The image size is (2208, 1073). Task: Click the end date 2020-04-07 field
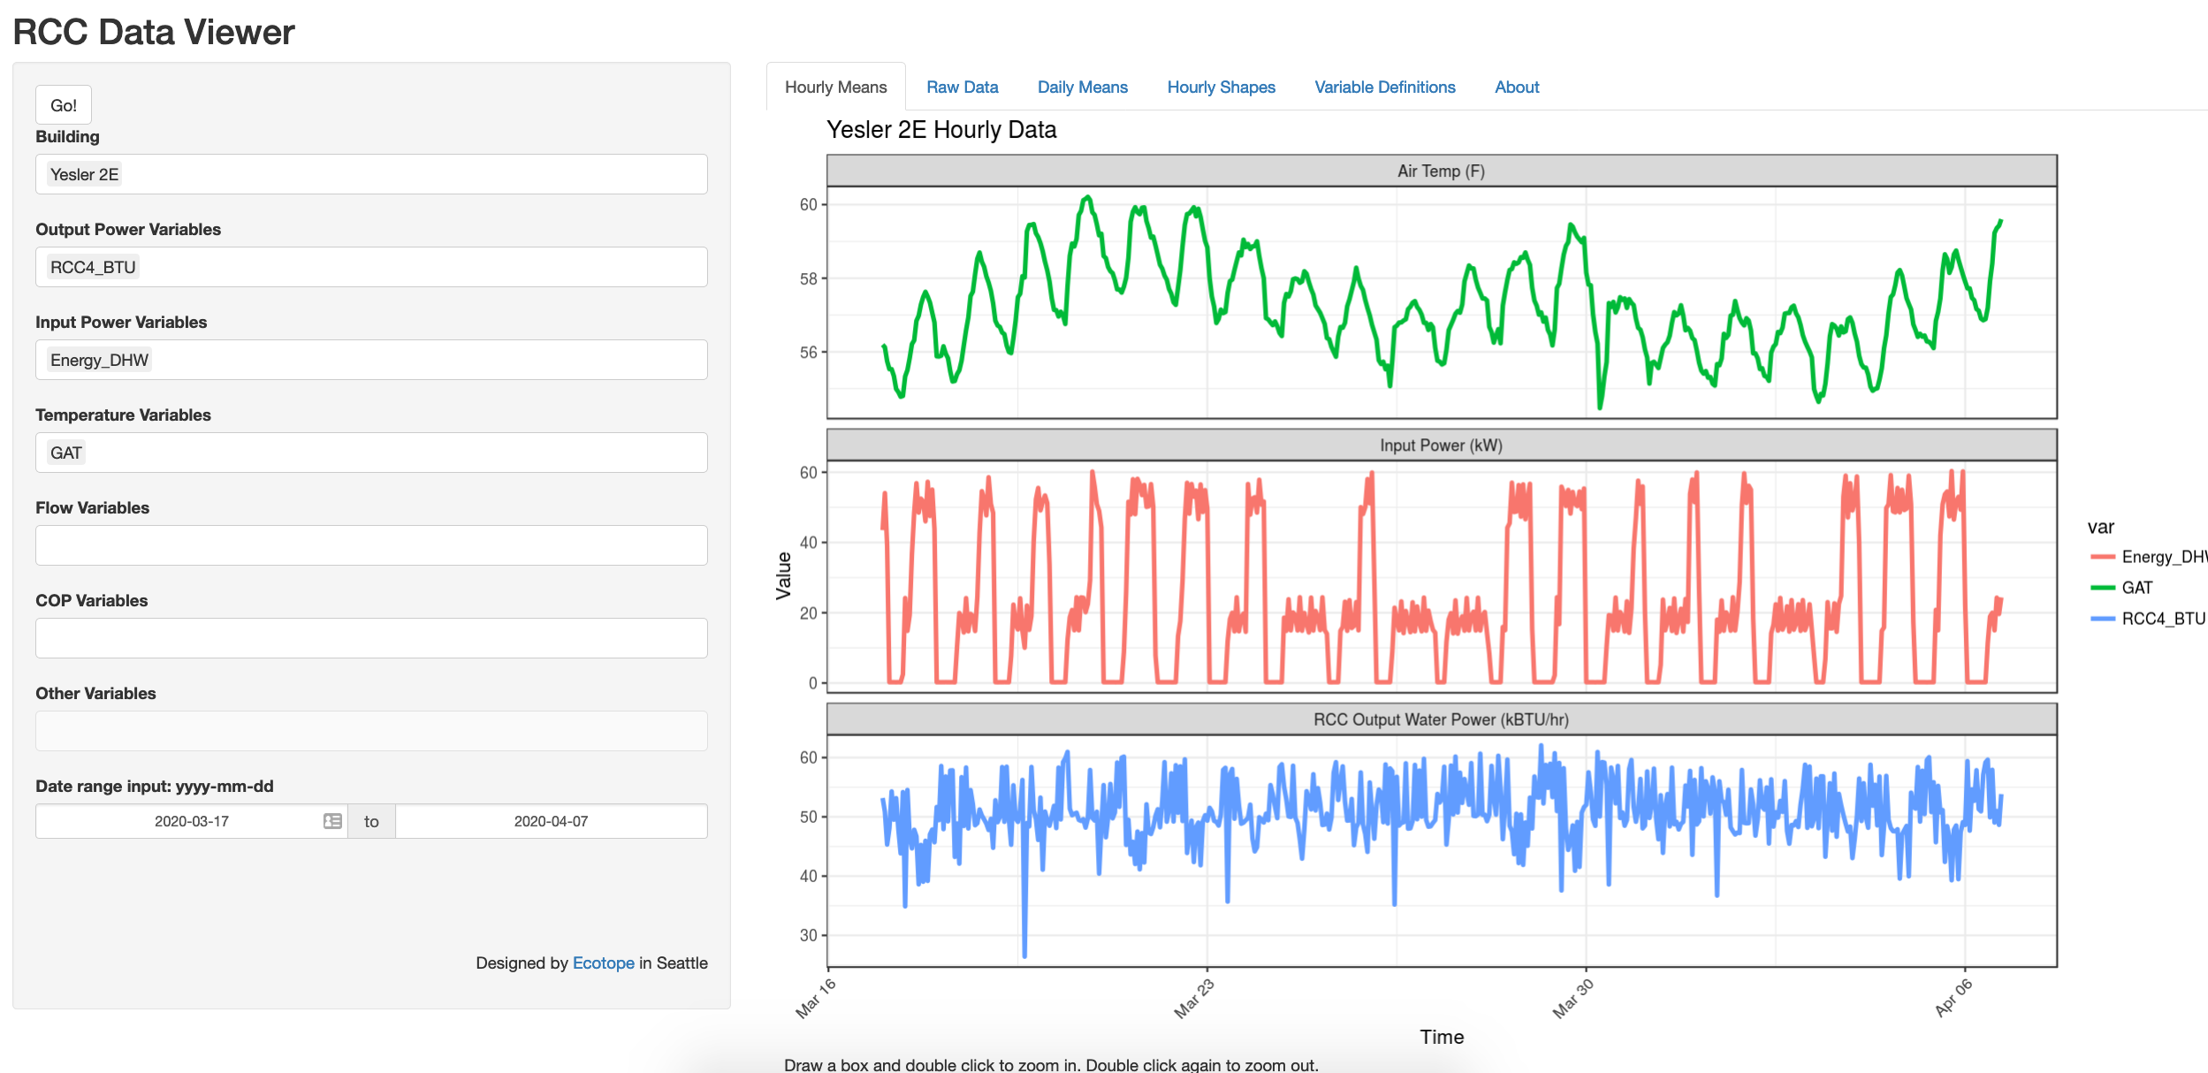point(551,821)
